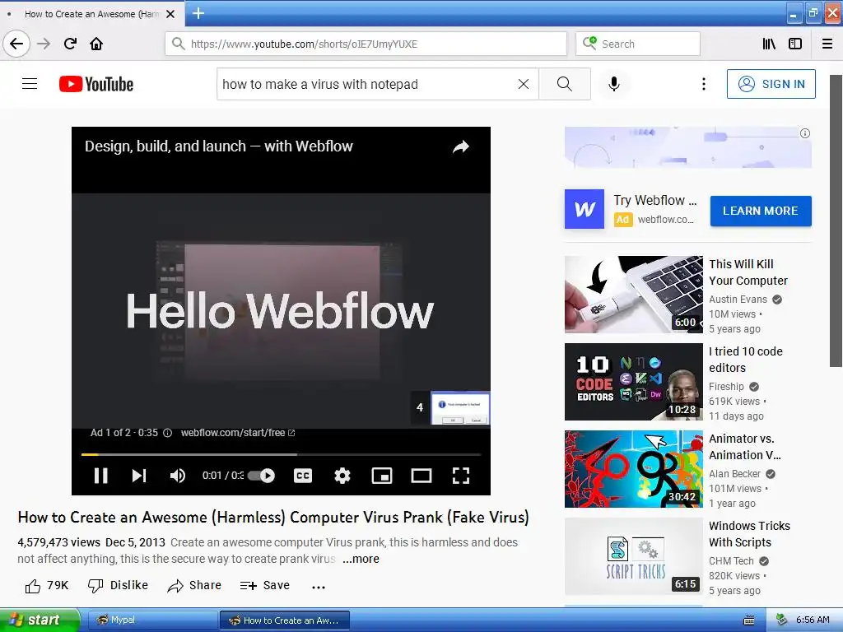Save the video to a playlist

265,586
